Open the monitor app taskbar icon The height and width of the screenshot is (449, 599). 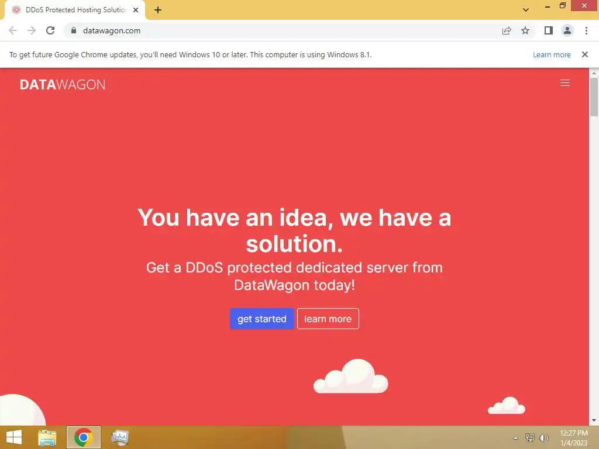pyautogui.click(x=120, y=437)
